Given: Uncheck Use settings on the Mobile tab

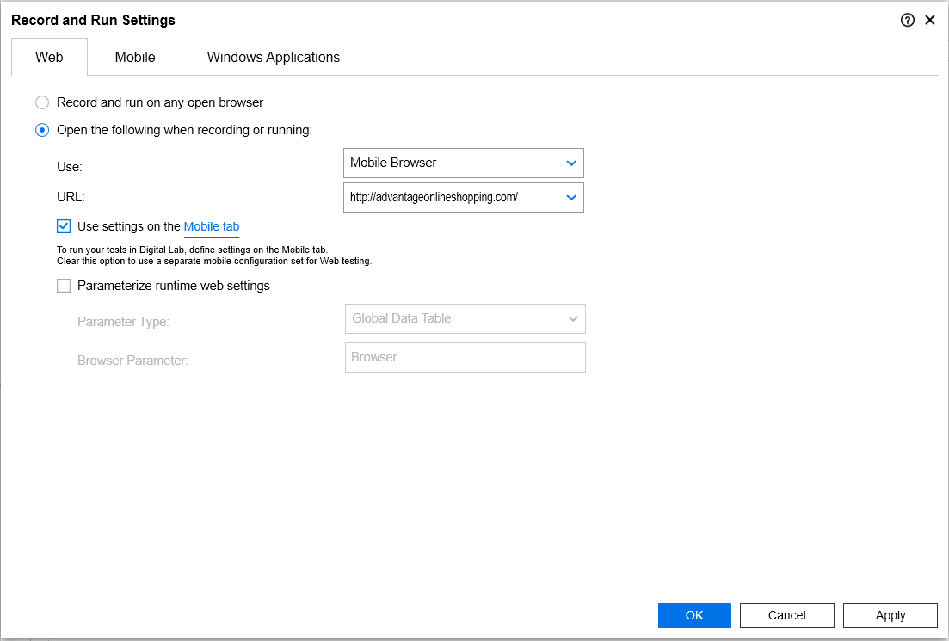Looking at the screenshot, I should [x=64, y=226].
